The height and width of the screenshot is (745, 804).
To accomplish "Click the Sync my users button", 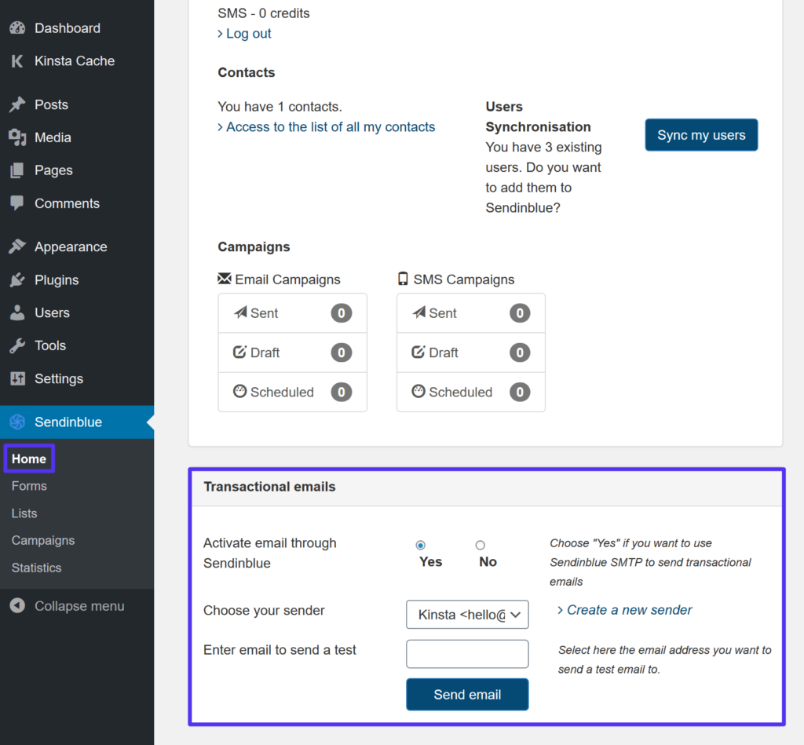I will click(x=701, y=134).
